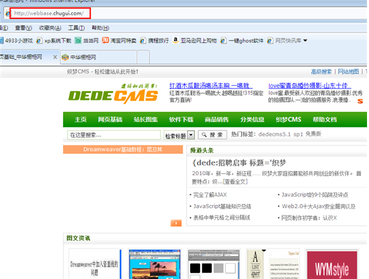
Task: Open Dreamweaver基础教程 orange banner
Action: pos(123,149)
